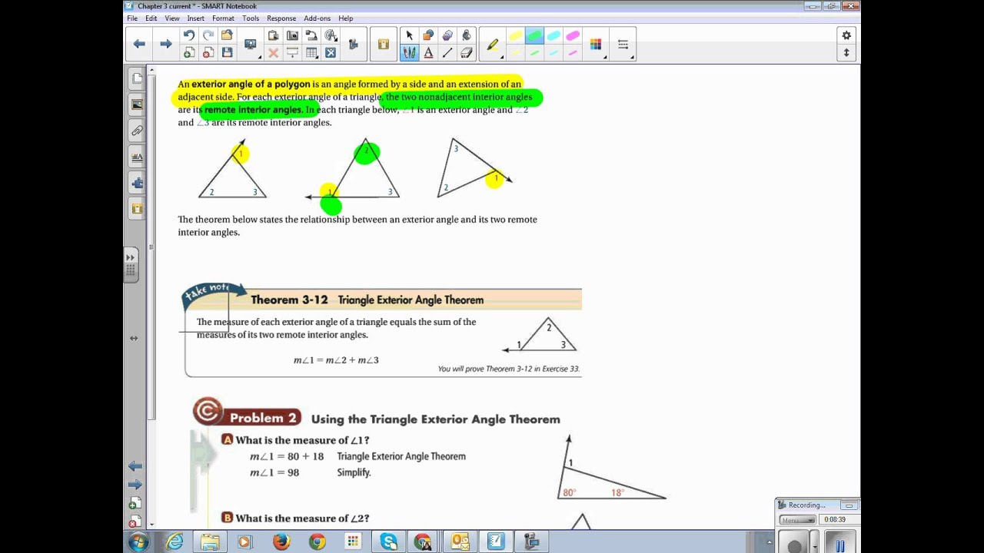Select the Pens tool
This screenshot has width=984, height=553.
409,53
